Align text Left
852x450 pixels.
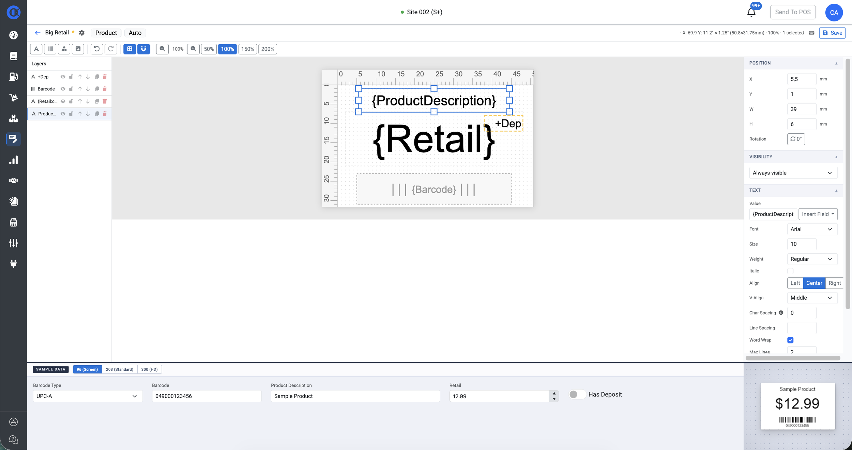[795, 283]
